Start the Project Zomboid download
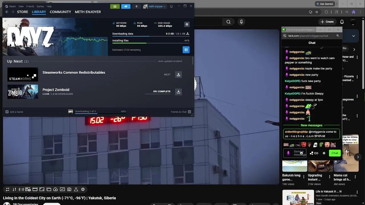 click(x=178, y=92)
